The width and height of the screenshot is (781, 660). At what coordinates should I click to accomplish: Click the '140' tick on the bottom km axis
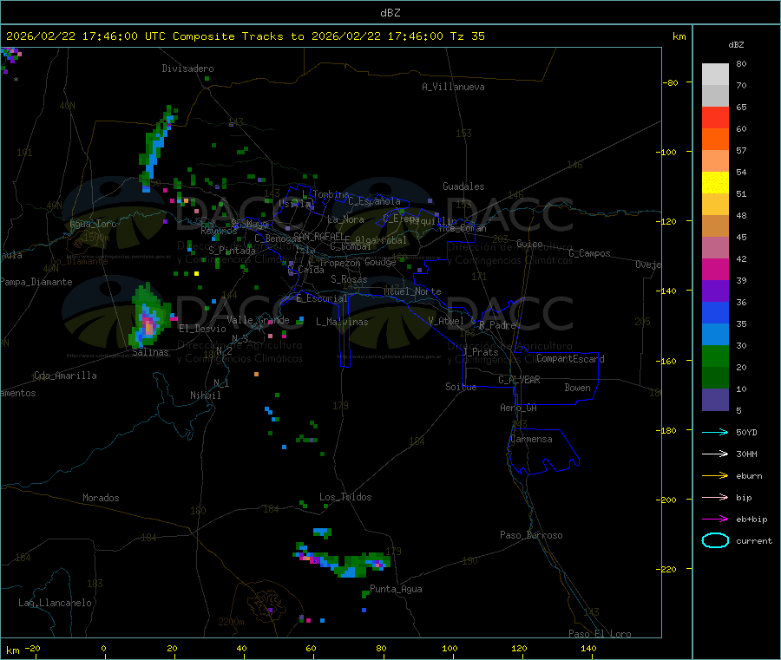[x=588, y=648]
